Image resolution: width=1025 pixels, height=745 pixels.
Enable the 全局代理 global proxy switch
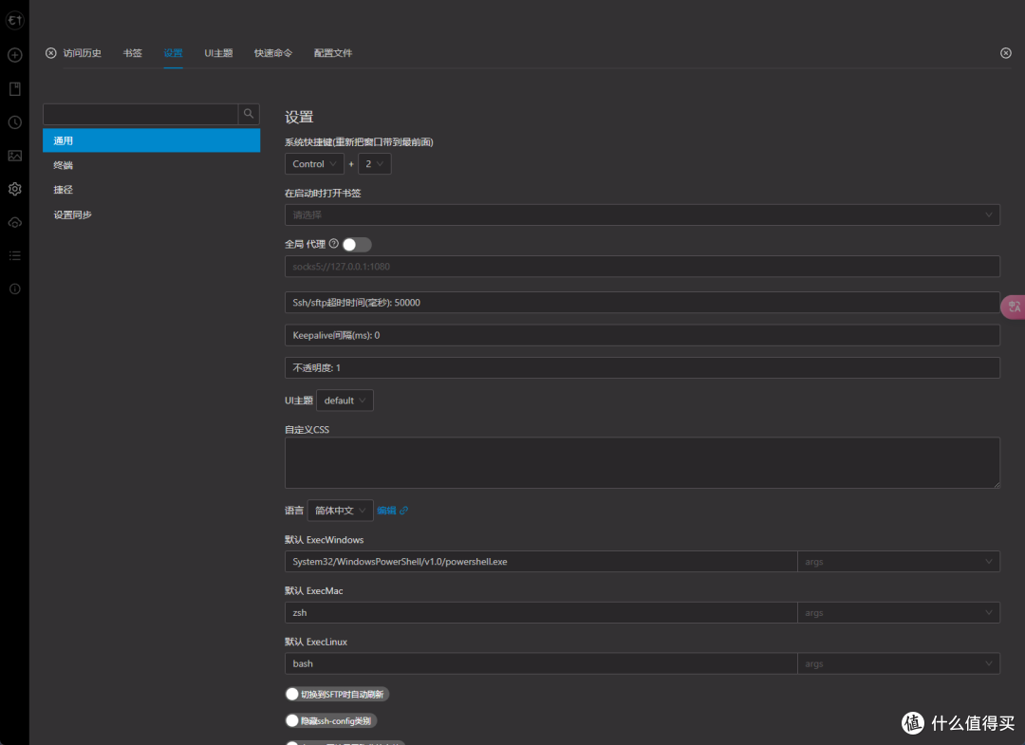click(357, 245)
